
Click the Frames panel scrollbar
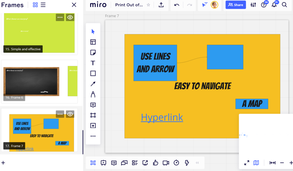coord(83,142)
